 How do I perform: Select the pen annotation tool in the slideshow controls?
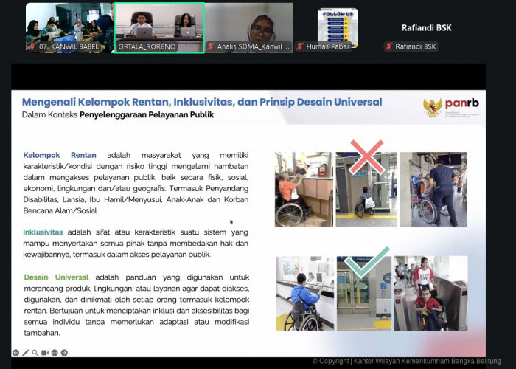25,353
